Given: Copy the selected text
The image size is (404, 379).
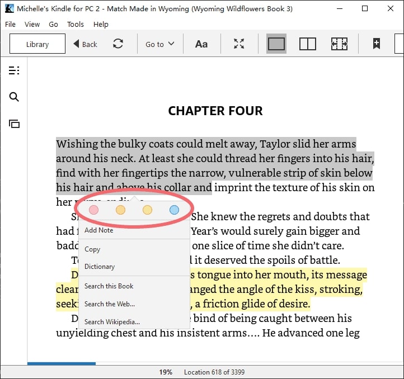Looking at the screenshot, I should (134, 249).
